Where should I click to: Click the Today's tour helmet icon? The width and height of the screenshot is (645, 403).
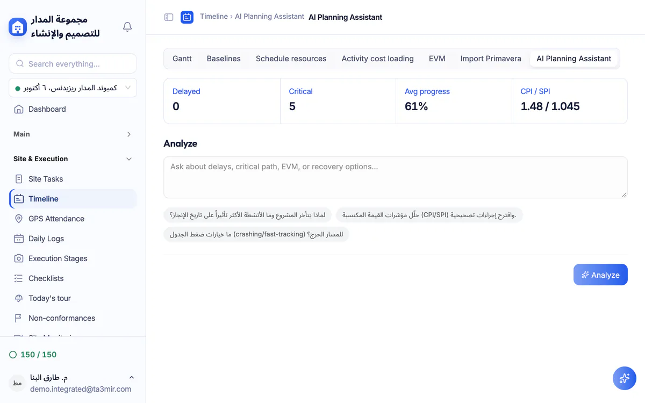tap(19, 298)
